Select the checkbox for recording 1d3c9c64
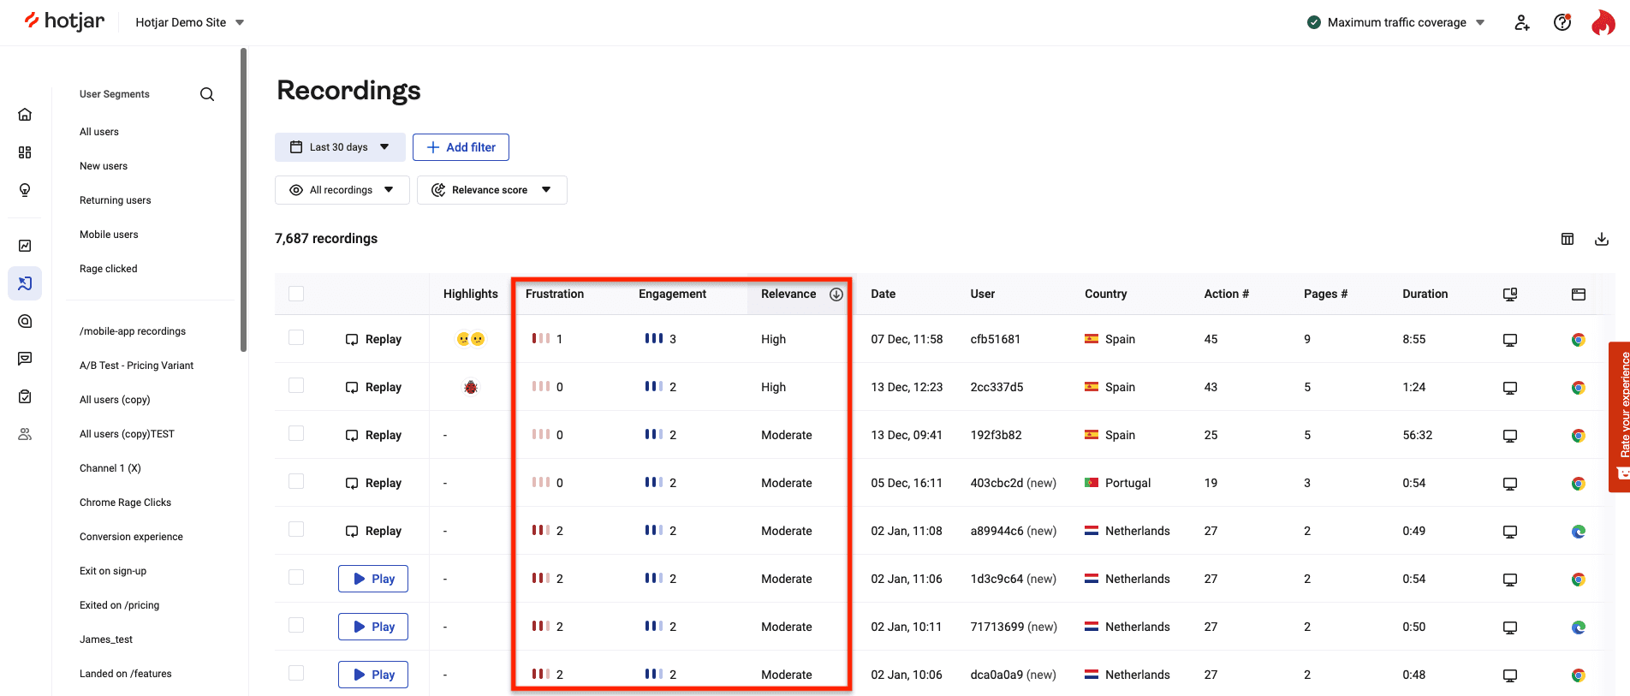 pos(296,577)
